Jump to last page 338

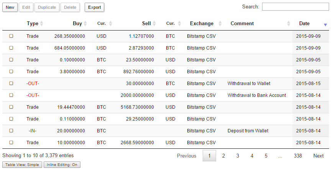298,156
